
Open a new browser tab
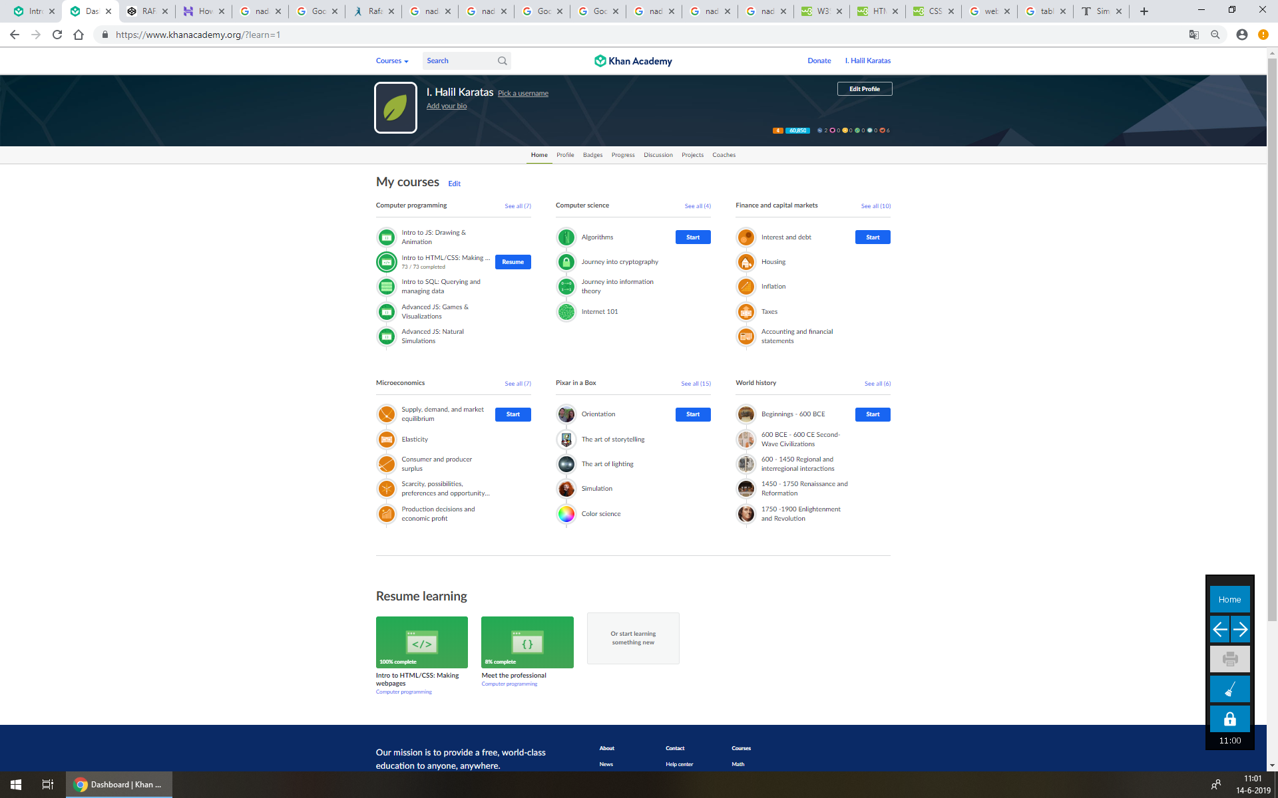click(x=1144, y=11)
